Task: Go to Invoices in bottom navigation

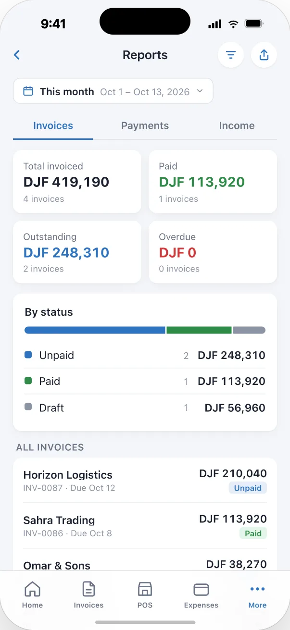Action: (88, 595)
